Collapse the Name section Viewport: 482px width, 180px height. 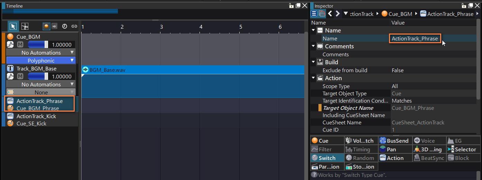(x=313, y=30)
